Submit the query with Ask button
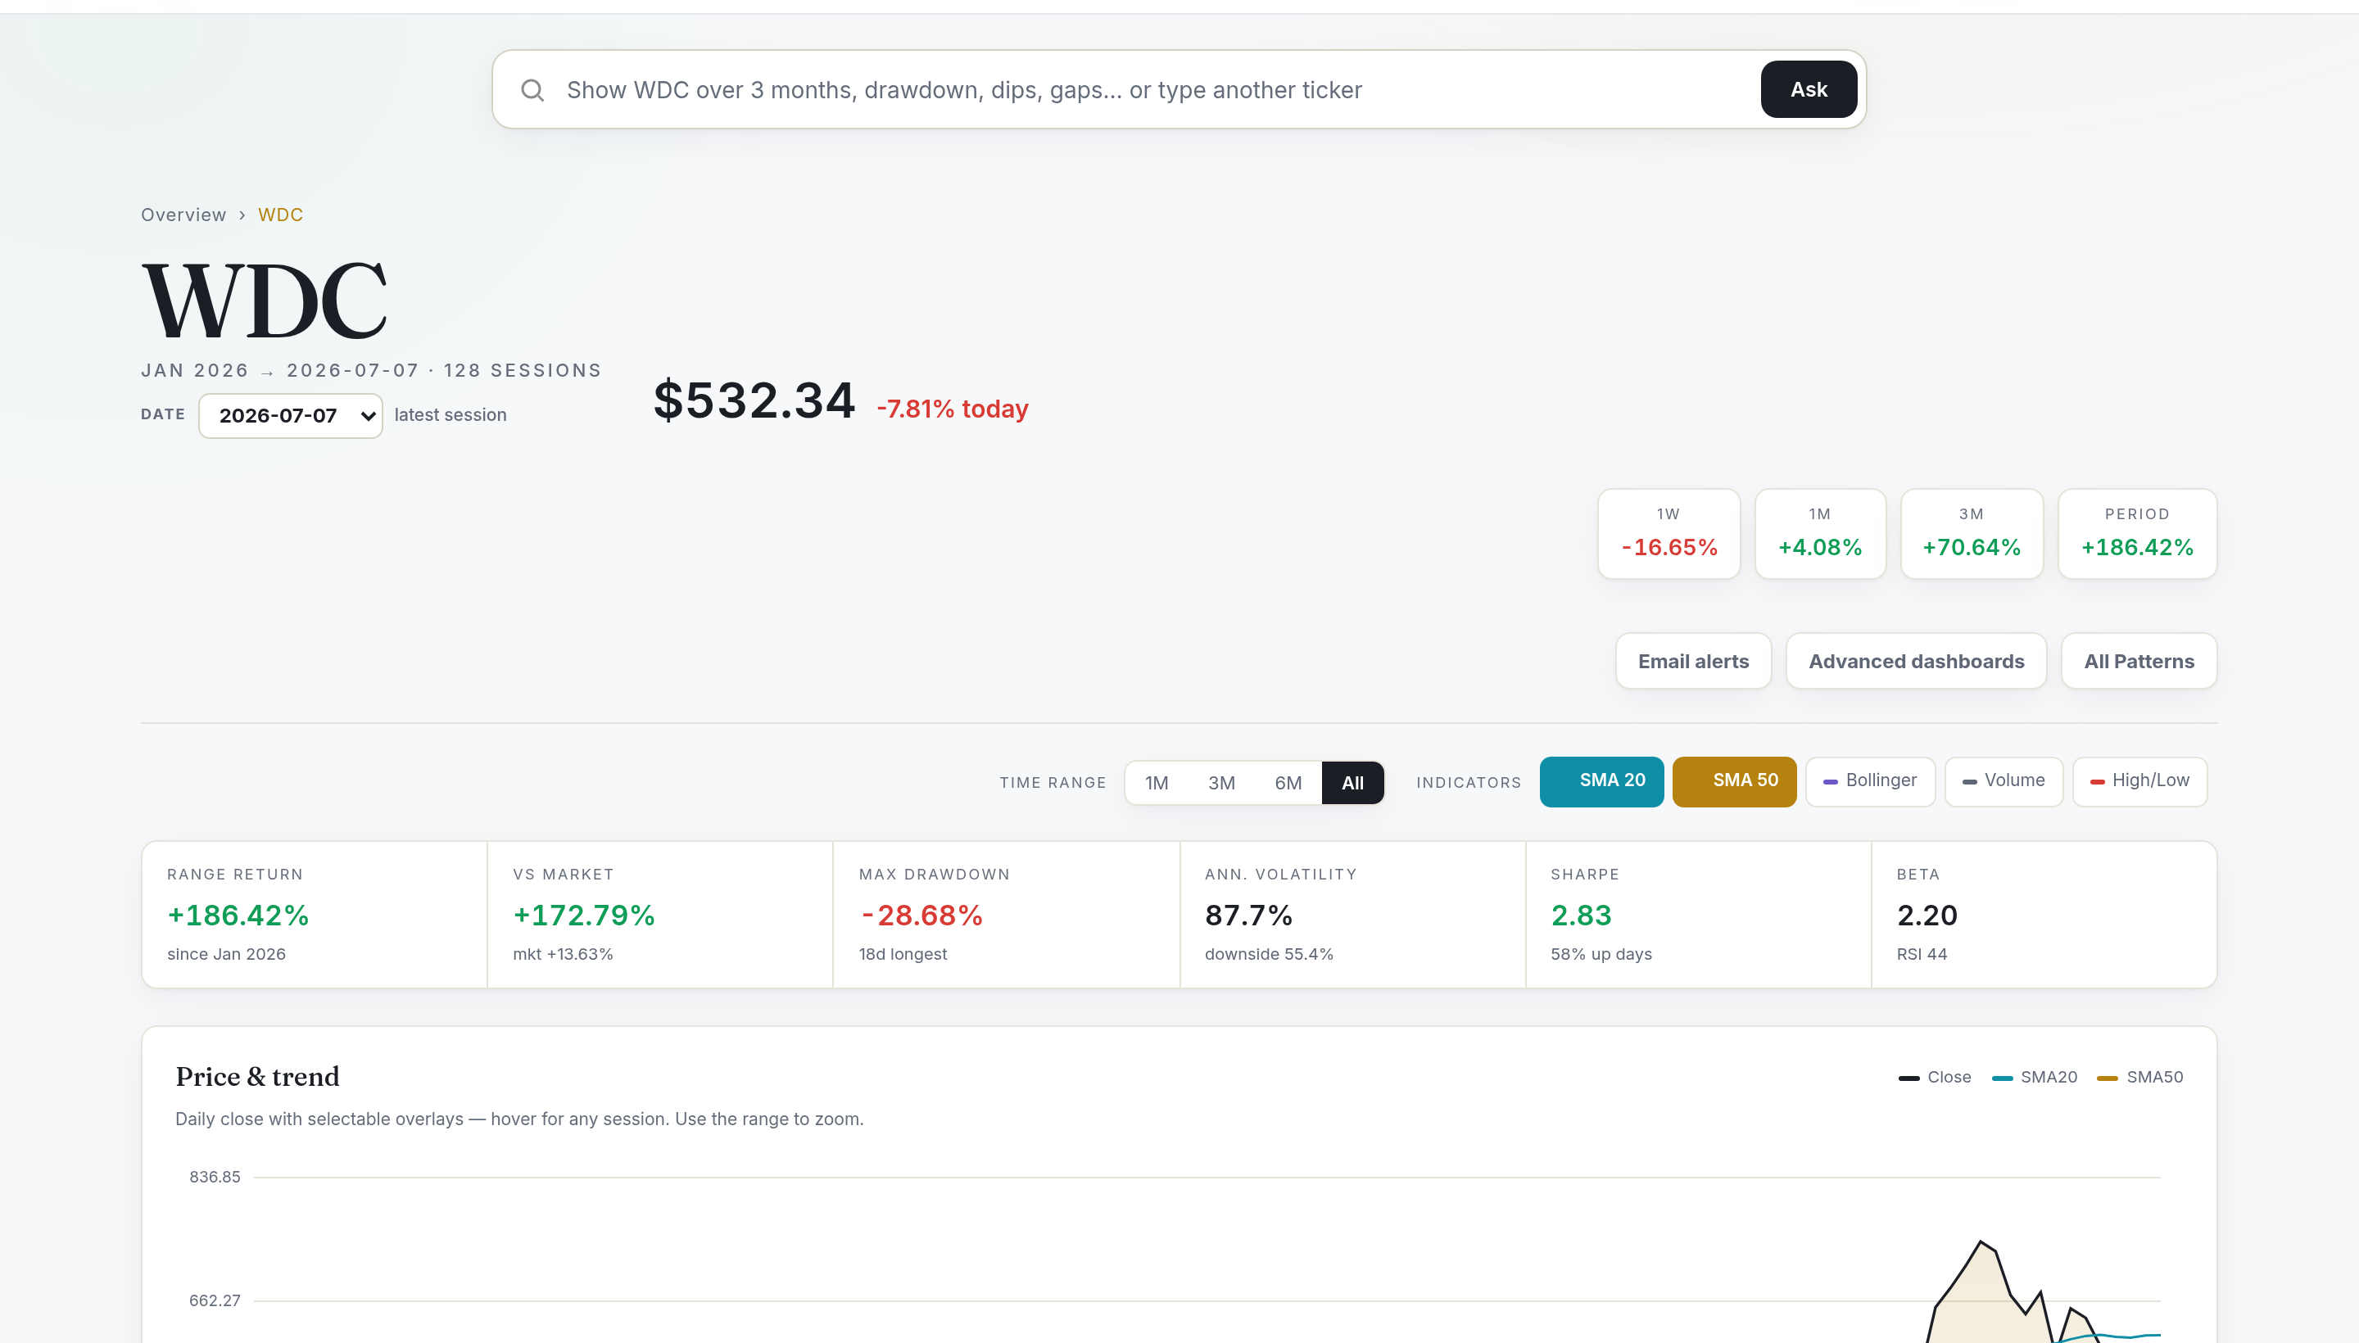 pyautogui.click(x=1809, y=89)
